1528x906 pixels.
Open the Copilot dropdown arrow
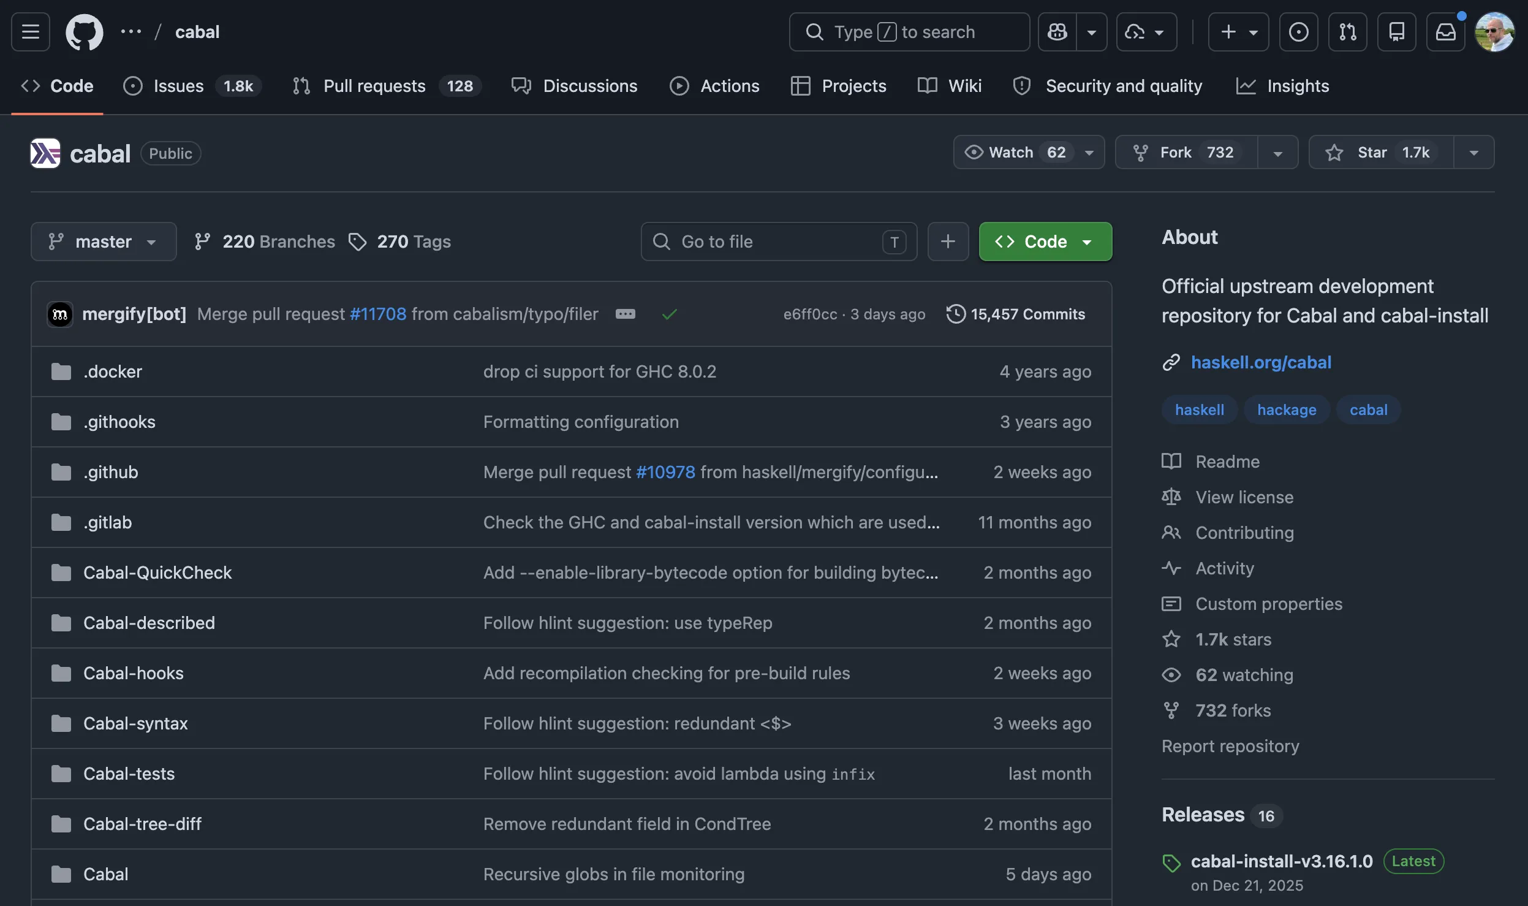(x=1092, y=32)
